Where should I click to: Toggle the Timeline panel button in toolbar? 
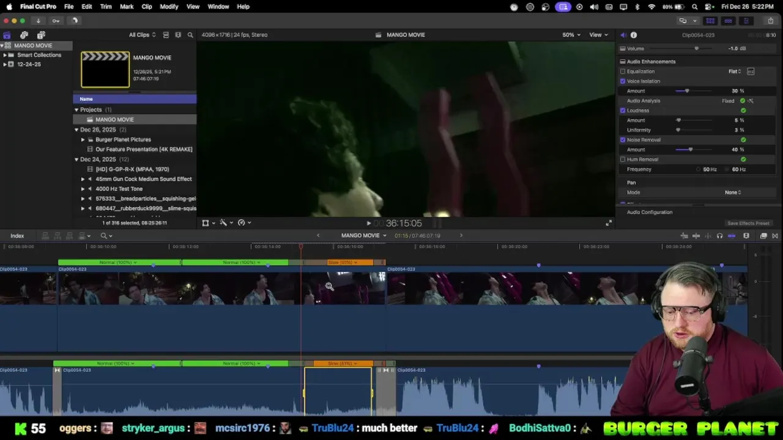click(728, 21)
